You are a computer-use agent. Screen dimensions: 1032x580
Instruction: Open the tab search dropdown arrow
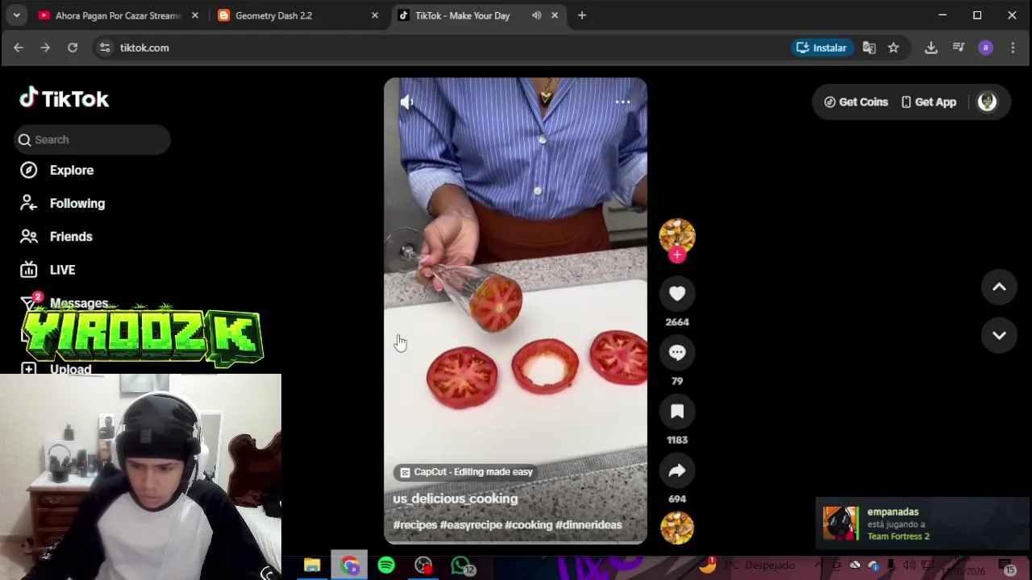click(x=16, y=15)
